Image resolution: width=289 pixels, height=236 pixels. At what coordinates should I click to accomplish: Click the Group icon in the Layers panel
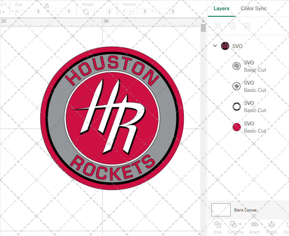(x=218, y=26)
